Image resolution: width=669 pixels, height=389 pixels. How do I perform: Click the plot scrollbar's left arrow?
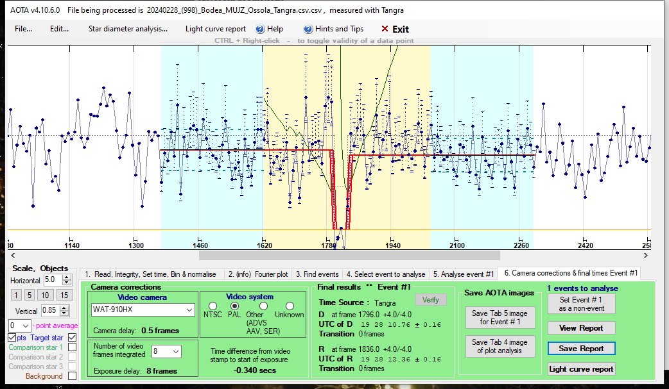pos(13,255)
